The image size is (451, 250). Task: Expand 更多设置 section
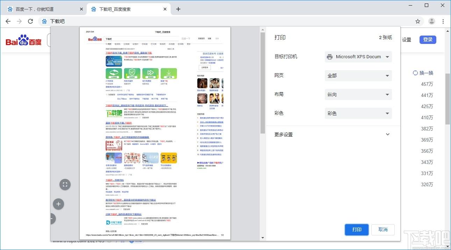click(x=333, y=135)
